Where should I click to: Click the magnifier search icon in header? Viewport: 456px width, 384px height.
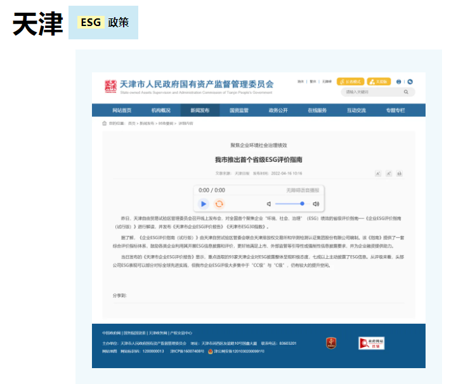point(406,92)
